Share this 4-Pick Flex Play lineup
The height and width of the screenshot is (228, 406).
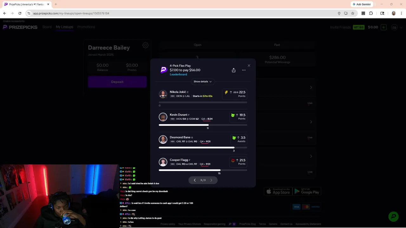[233, 70]
